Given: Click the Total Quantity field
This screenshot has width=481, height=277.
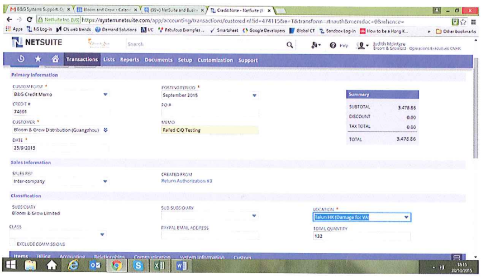Looking at the screenshot, I should 361,236.
